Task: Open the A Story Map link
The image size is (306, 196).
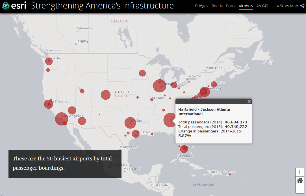Action: [x=287, y=6]
